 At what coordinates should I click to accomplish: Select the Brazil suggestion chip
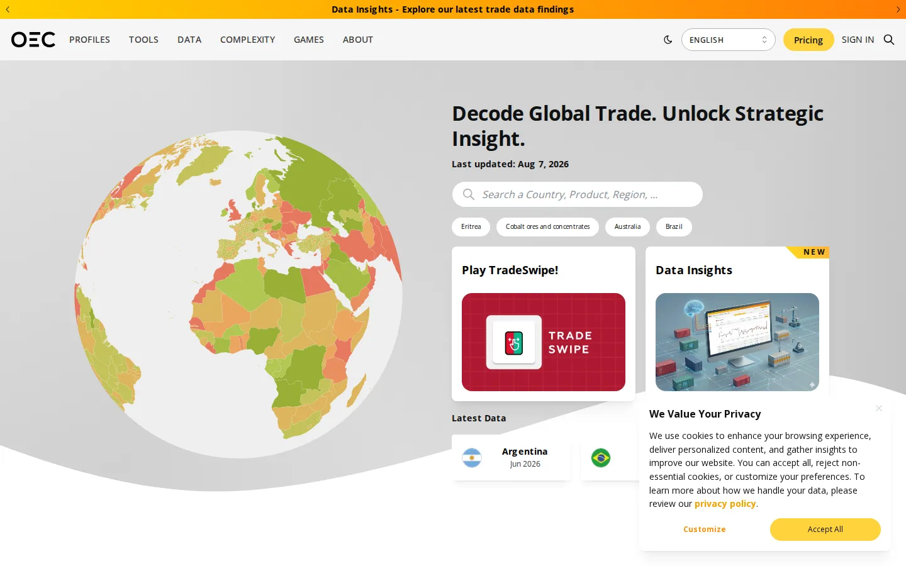(x=674, y=227)
